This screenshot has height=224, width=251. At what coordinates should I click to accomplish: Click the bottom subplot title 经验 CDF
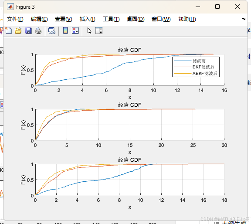(130, 160)
